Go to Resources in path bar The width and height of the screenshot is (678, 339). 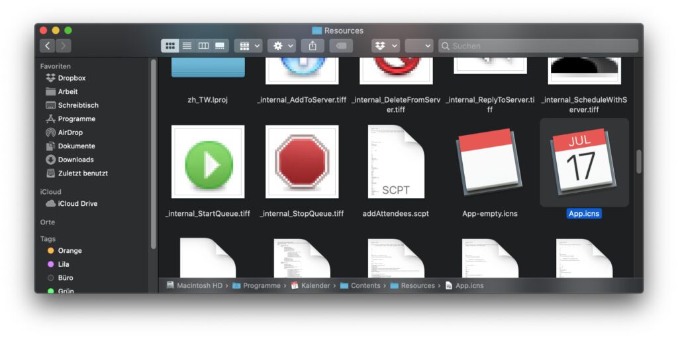click(412, 286)
